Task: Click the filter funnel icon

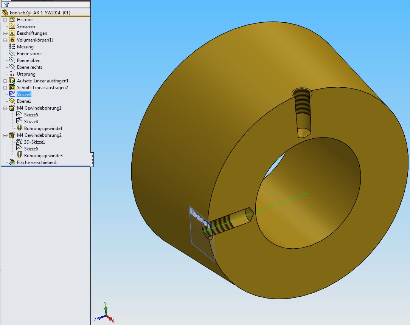Action: (6, 5)
